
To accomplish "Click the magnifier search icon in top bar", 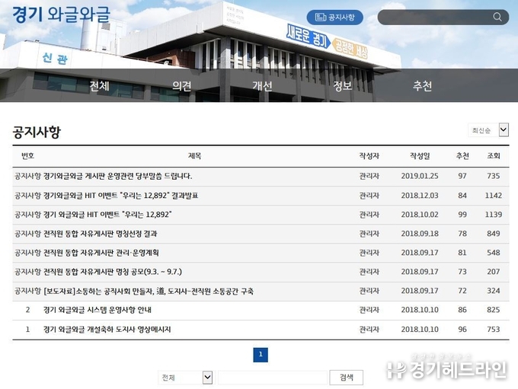I will pyautogui.click(x=497, y=17).
